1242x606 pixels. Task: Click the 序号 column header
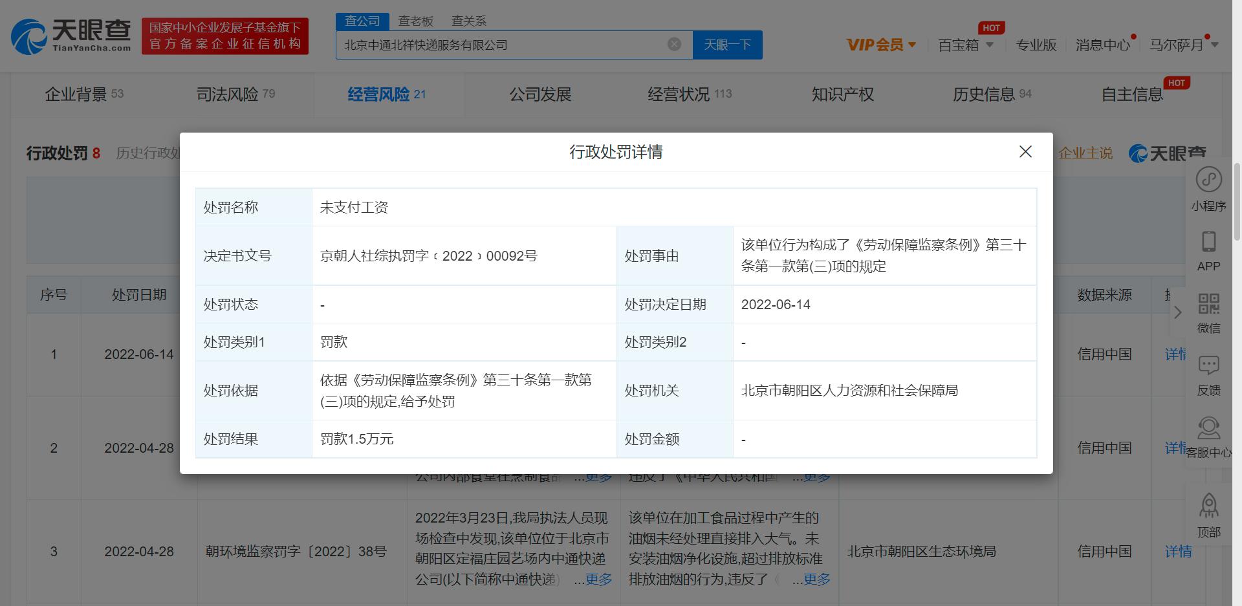tap(54, 294)
